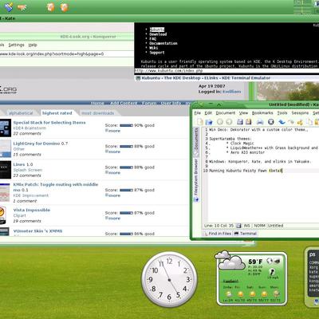
Task: Click the second orange box icon in top panel
Action: [64, 7]
